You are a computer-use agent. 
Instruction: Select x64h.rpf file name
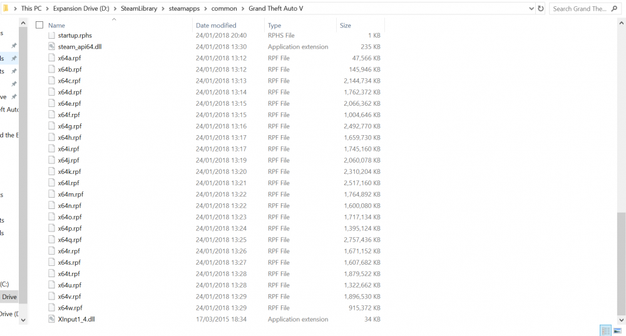pyautogui.click(x=70, y=138)
